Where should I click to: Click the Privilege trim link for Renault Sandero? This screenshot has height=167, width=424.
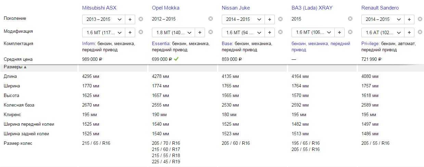[371, 44]
